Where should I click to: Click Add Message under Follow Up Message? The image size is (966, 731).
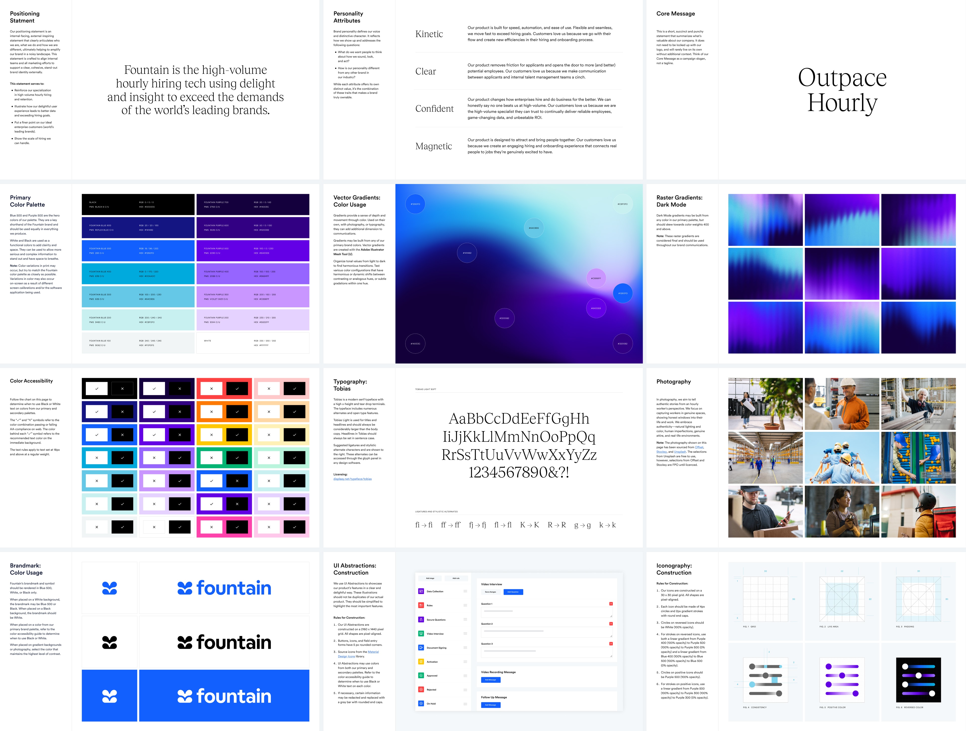tap(491, 705)
